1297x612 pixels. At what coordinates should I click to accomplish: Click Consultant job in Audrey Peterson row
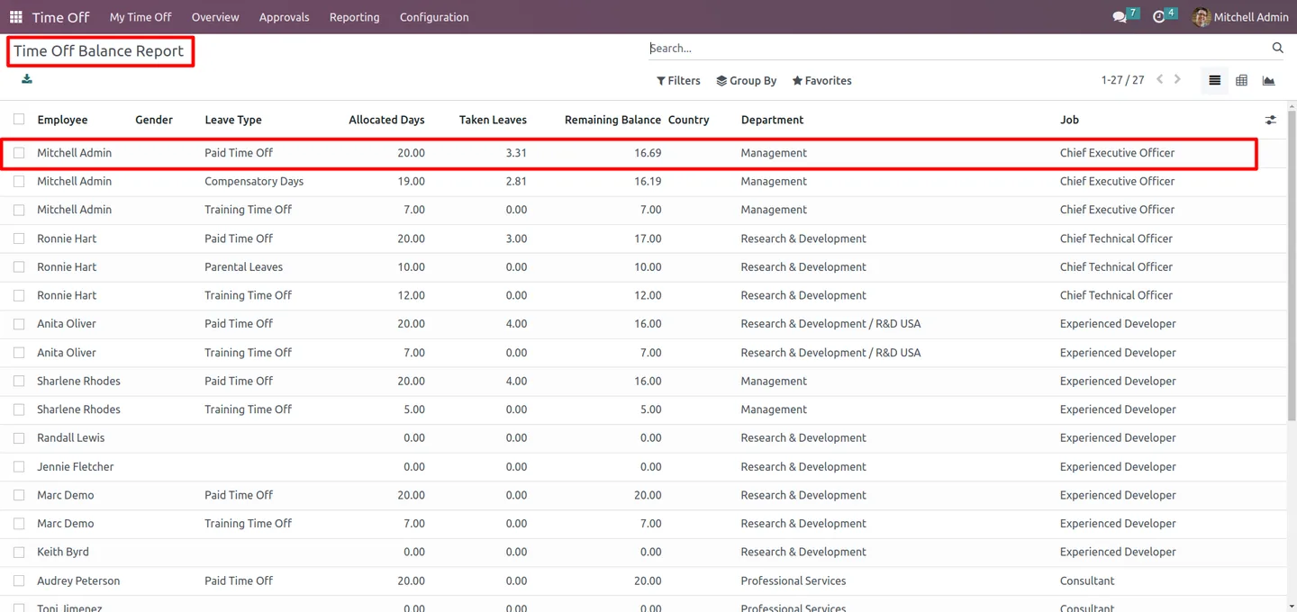(x=1087, y=581)
